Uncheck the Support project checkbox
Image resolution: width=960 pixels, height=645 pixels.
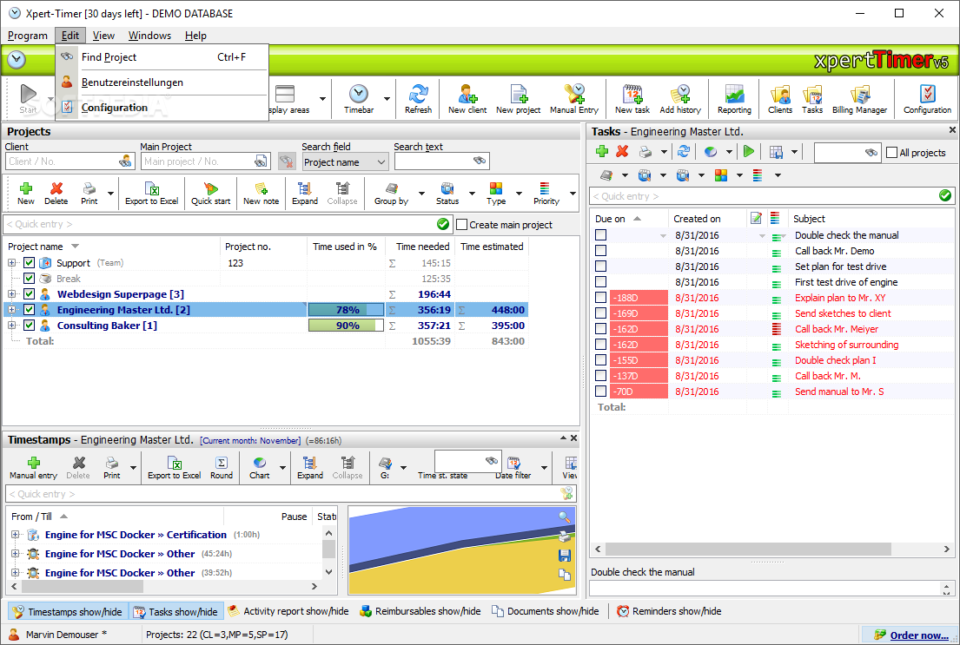point(29,262)
